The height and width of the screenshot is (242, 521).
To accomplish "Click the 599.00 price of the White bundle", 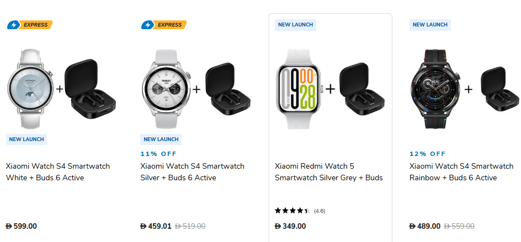I will coord(22,226).
